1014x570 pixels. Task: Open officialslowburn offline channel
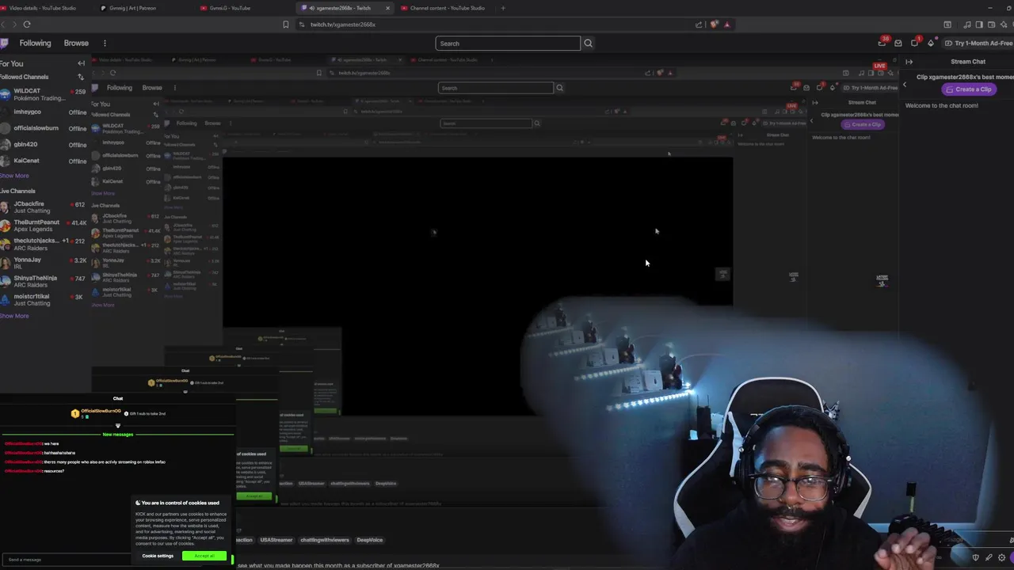pos(43,128)
